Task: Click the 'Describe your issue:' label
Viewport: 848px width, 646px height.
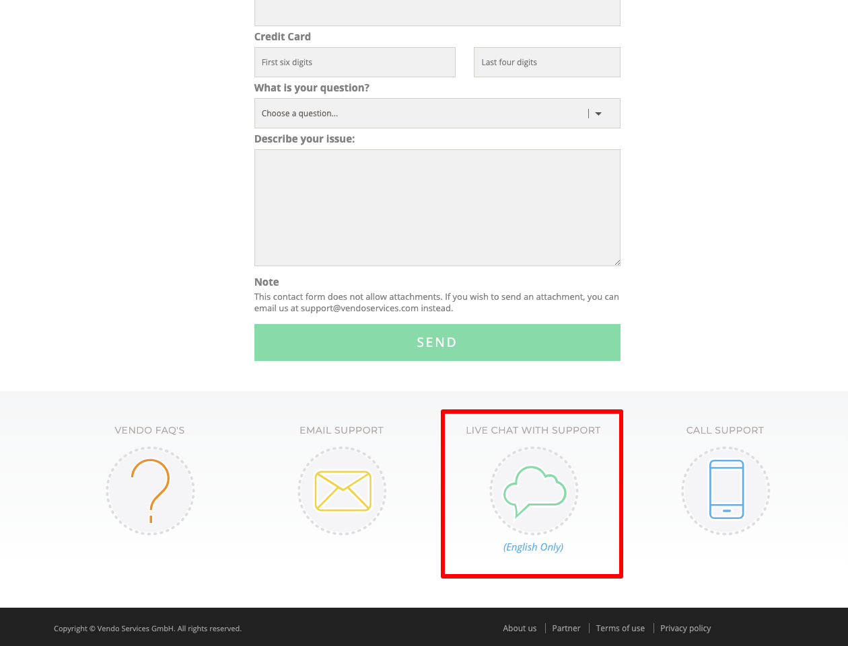Action: (x=304, y=139)
